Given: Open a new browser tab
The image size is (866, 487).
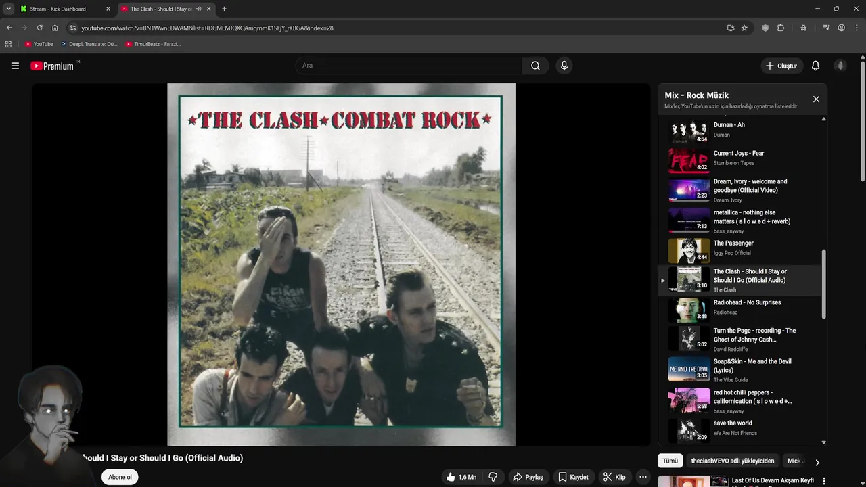Looking at the screenshot, I should tap(224, 9).
